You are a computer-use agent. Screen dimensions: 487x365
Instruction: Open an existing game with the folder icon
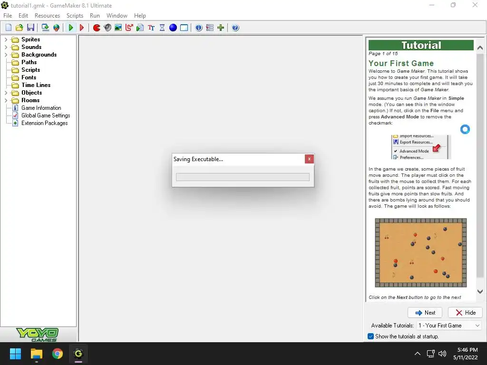click(x=19, y=28)
